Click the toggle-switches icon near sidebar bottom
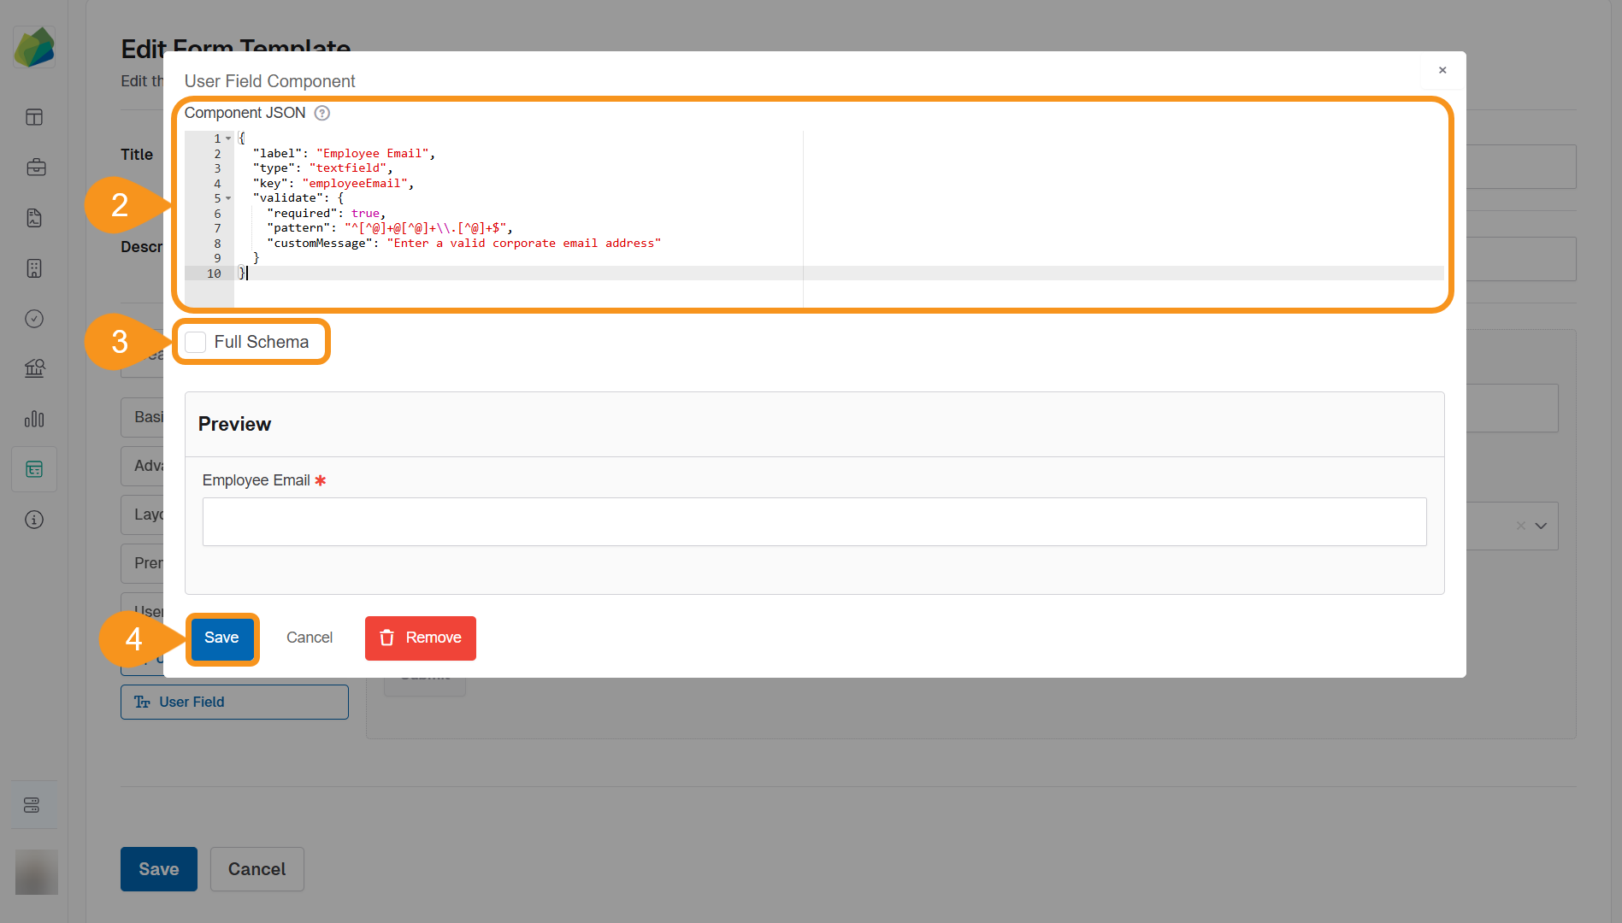1622x923 pixels. click(34, 804)
